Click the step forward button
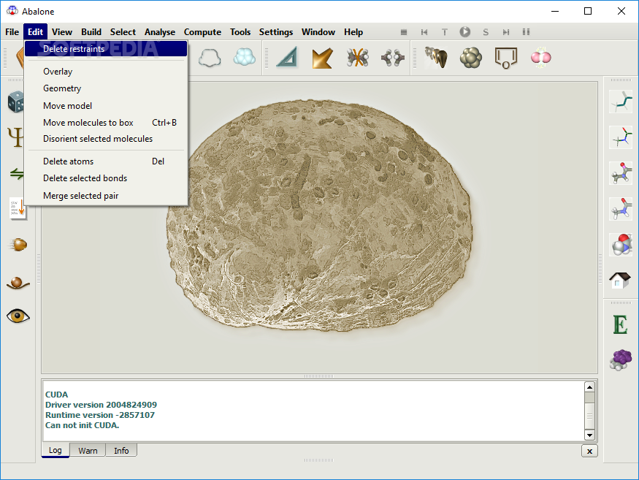639x480 pixels. (506, 32)
